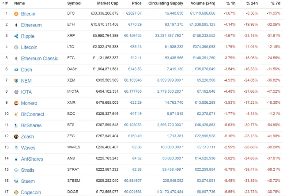The image size is (287, 196).
Task: Sort table by Name column header
Action: pos(19,3)
